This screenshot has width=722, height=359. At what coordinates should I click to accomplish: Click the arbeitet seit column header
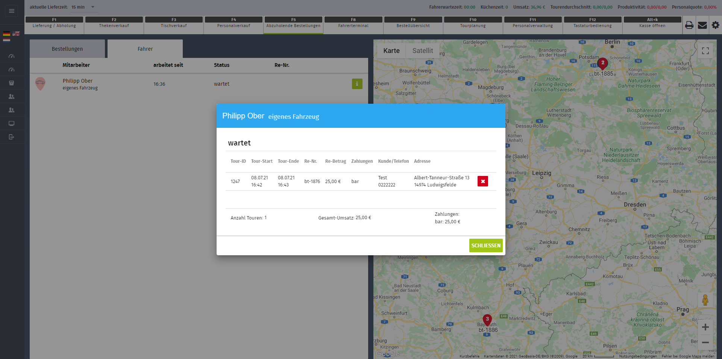click(x=168, y=65)
